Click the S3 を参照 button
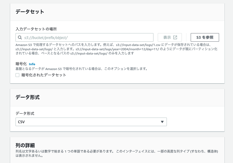Screen dimensions: 233x163 click(x=204, y=37)
